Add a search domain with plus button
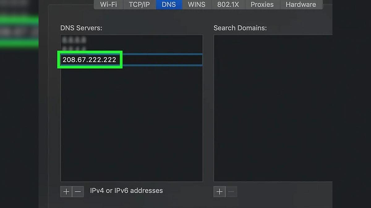The image size is (371, 208). (x=219, y=192)
